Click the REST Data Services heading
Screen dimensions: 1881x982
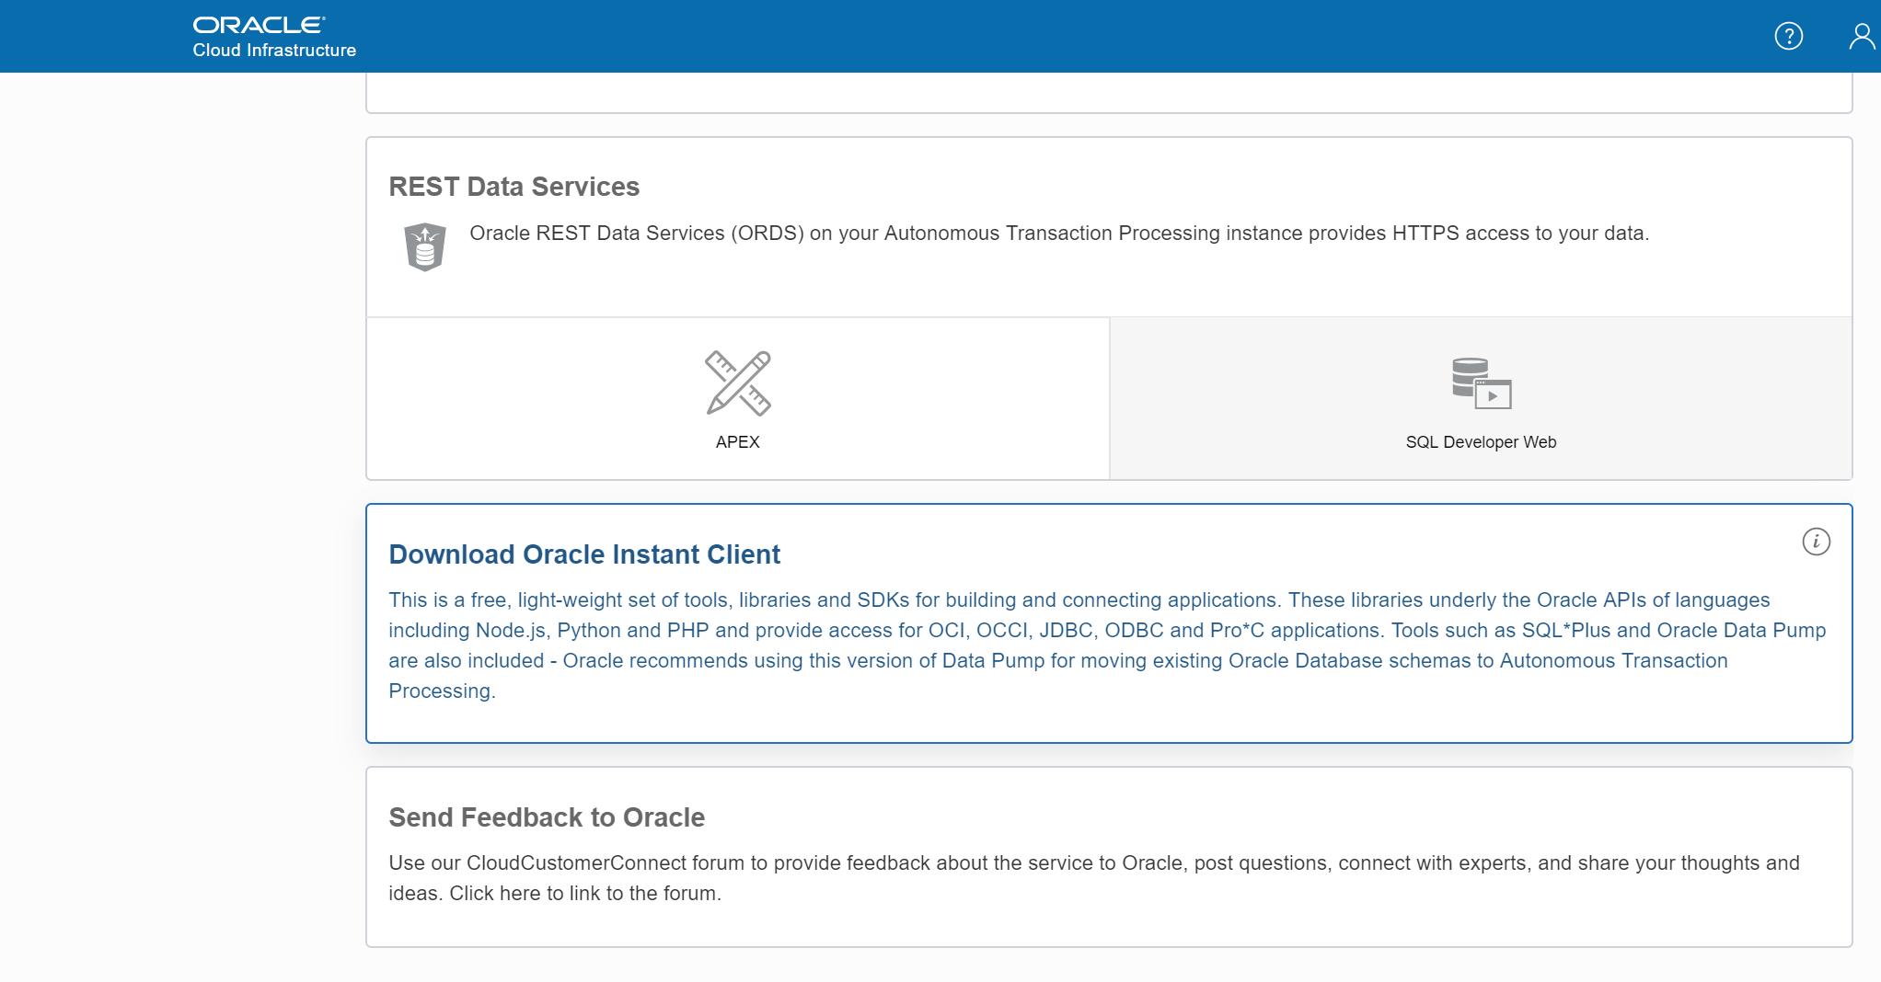(514, 187)
